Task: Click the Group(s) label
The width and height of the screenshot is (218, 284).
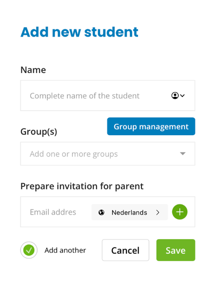Action: point(39,132)
